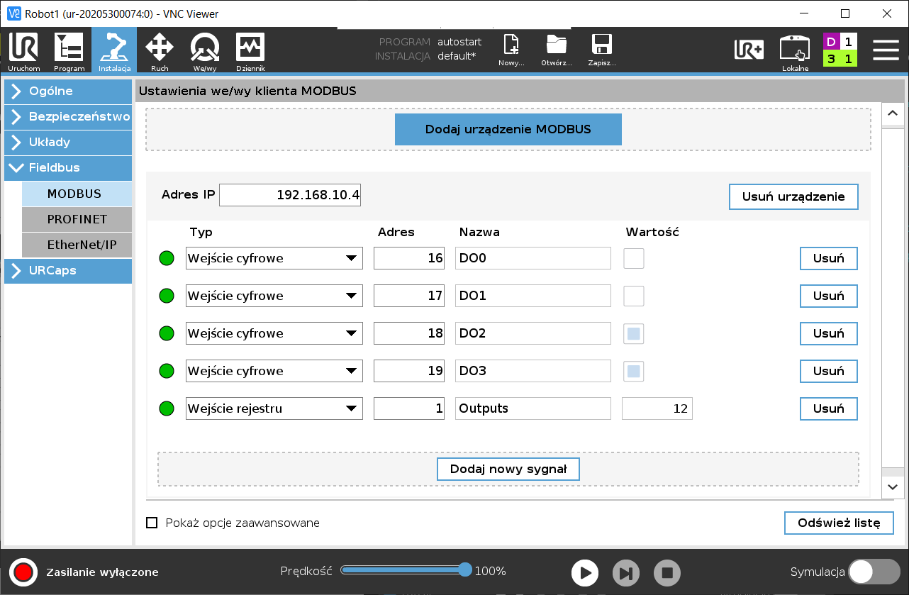Image resolution: width=909 pixels, height=595 pixels.
Task: Expand the URCaps sidebar section
Action: [68, 271]
